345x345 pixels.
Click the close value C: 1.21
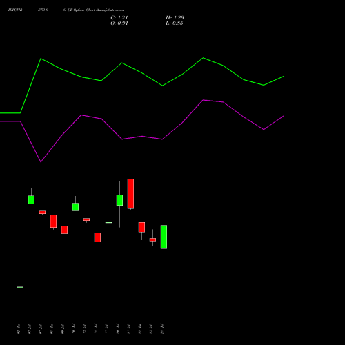point(119,18)
